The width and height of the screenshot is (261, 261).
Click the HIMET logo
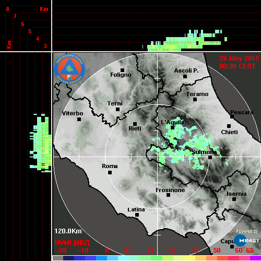click(247, 241)
